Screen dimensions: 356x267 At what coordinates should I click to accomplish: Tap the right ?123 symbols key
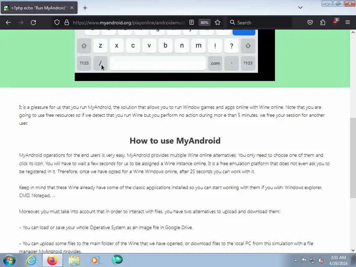[248, 63]
